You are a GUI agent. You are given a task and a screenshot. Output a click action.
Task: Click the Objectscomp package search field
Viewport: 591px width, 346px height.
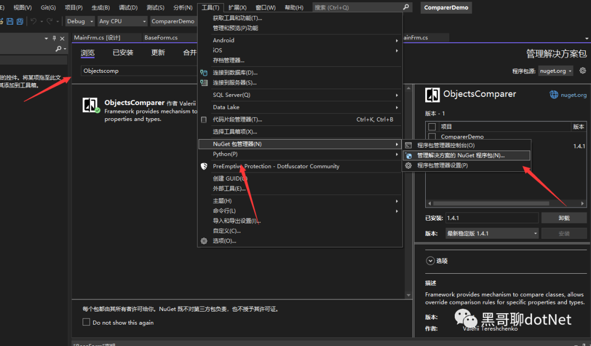pyautogui.click(x=138, y=71)
